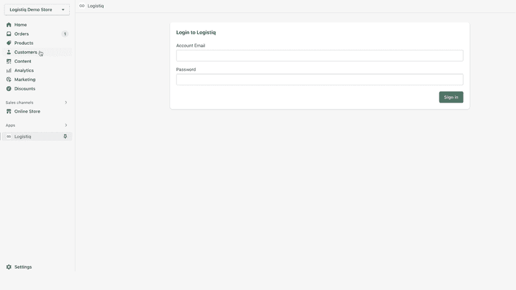The height and width of the screenshot is (290, 516).
Task: Select the Logistiq app entry
Action: pos(37,136)
